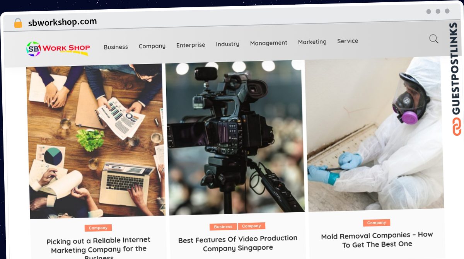The width and height of the screenshot is (464, 259).
Task: Open the Management menu item
Action: tap(268, 43)
